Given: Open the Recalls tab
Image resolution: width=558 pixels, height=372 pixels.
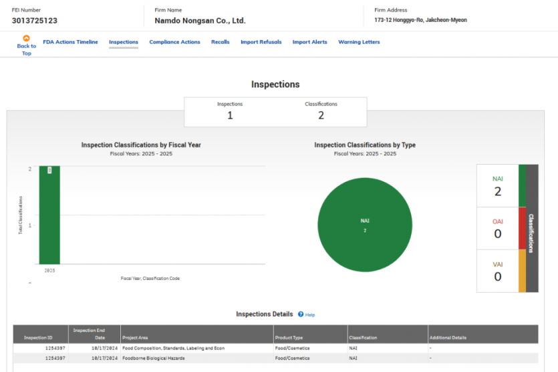Looking at the screenshot, I should tap(221, 42).
